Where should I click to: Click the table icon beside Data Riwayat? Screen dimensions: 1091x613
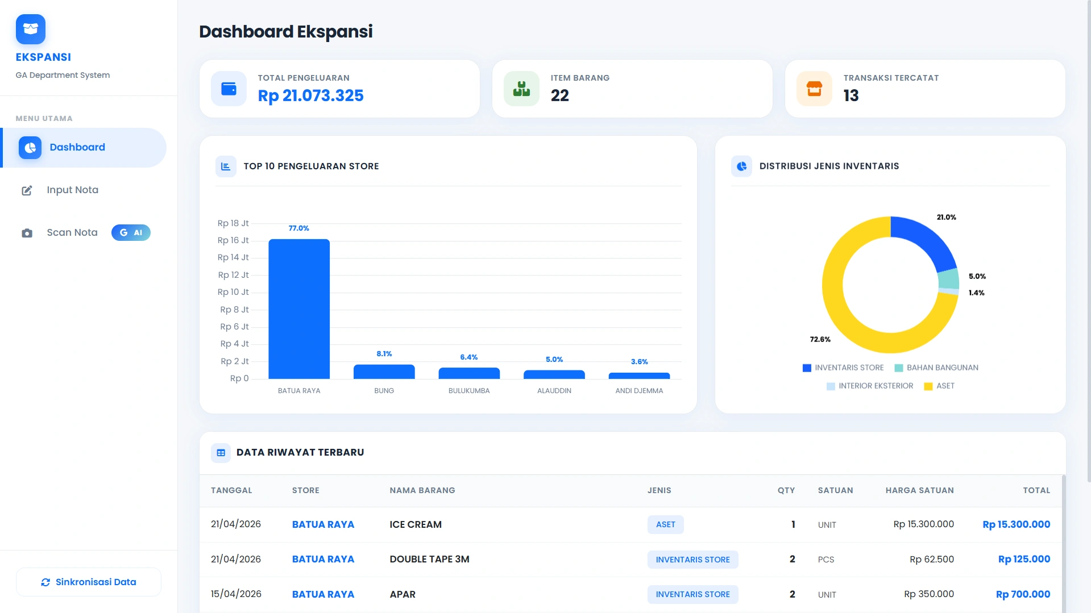point(221,453)
